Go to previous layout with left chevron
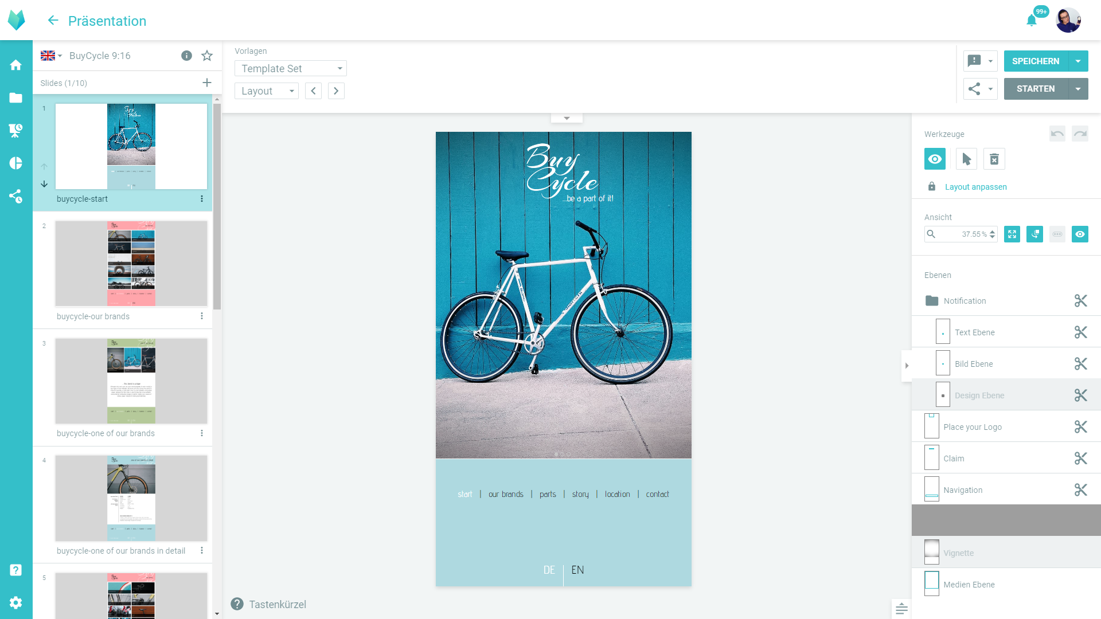This screenshot has width=1101, height=619. point(313,91)
